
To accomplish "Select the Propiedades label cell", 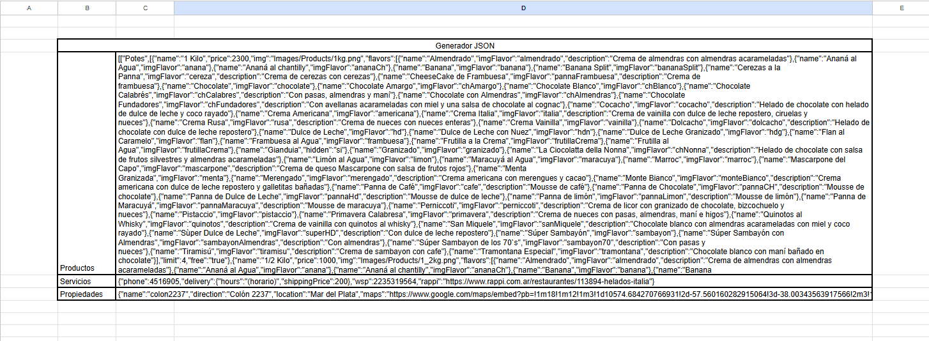I will pyautogui.click(x=87, y=294).
